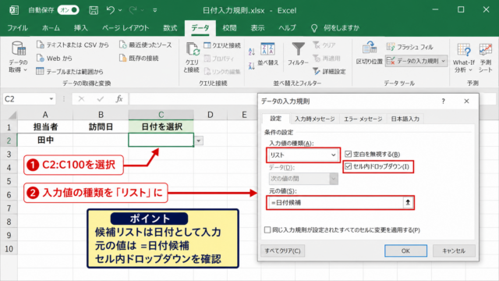499x281 pixels.
Task: Open 既存の接続
Action: point(139,59)
